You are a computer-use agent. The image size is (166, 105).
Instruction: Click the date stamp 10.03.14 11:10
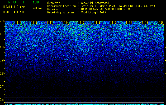(13, 12)
